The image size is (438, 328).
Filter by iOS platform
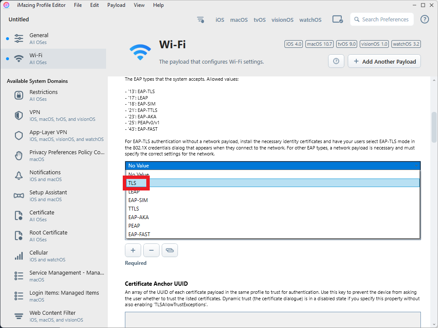220,20
